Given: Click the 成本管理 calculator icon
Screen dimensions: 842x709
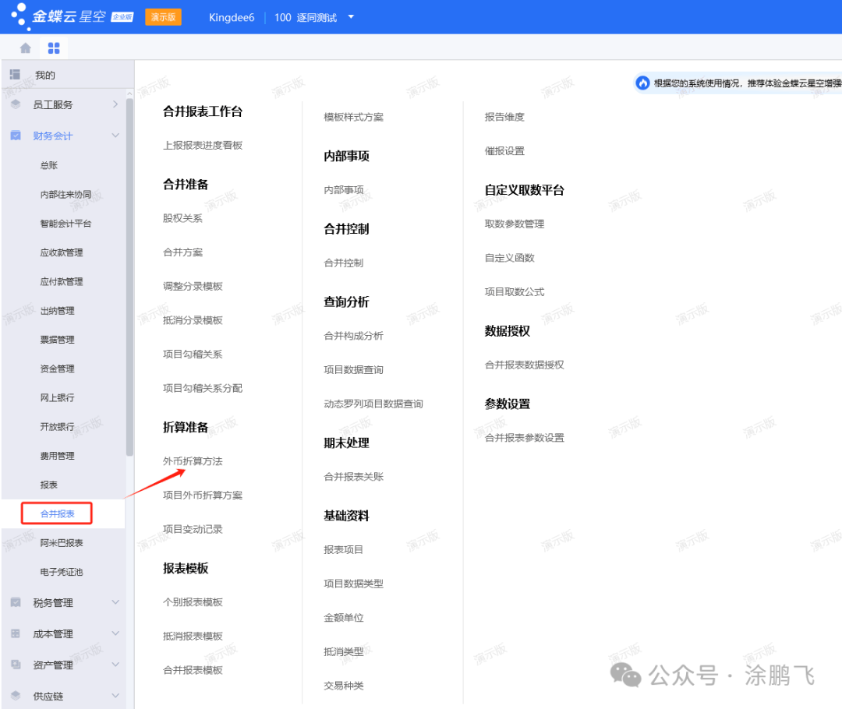Looking at the screenshot, I should [16, 633].
